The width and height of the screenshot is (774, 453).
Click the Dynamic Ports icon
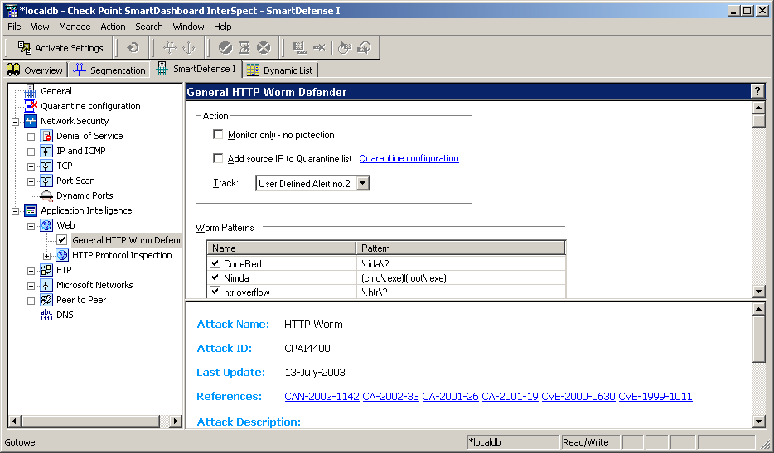click(46, 196)
